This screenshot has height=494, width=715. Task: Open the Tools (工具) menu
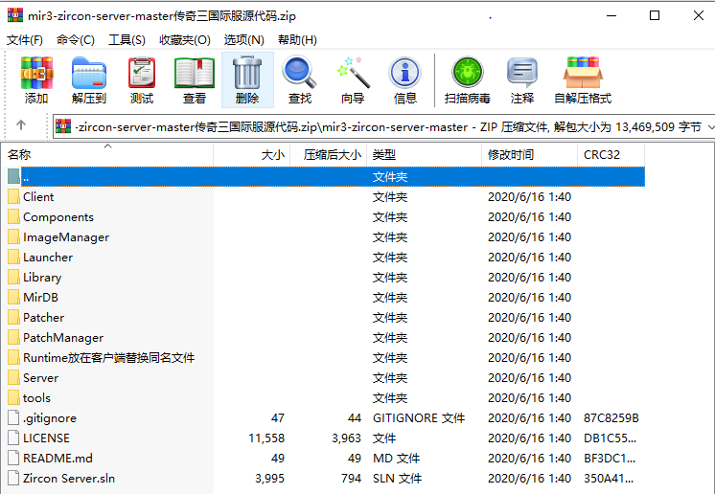click(127, 39)
